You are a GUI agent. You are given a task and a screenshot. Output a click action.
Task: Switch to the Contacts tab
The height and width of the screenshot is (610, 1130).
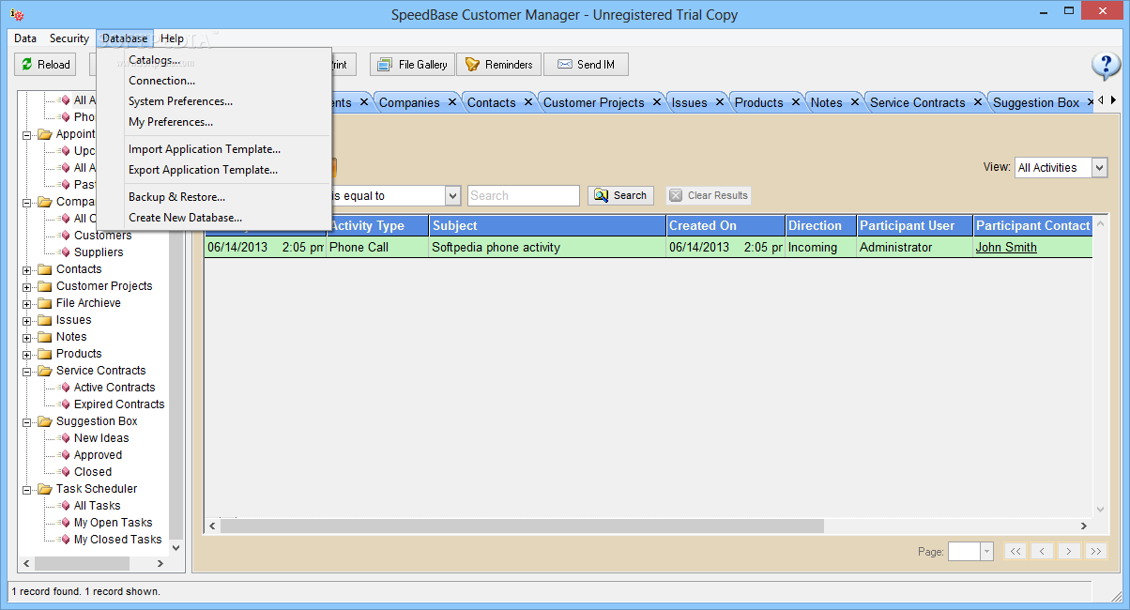point(492,102)
